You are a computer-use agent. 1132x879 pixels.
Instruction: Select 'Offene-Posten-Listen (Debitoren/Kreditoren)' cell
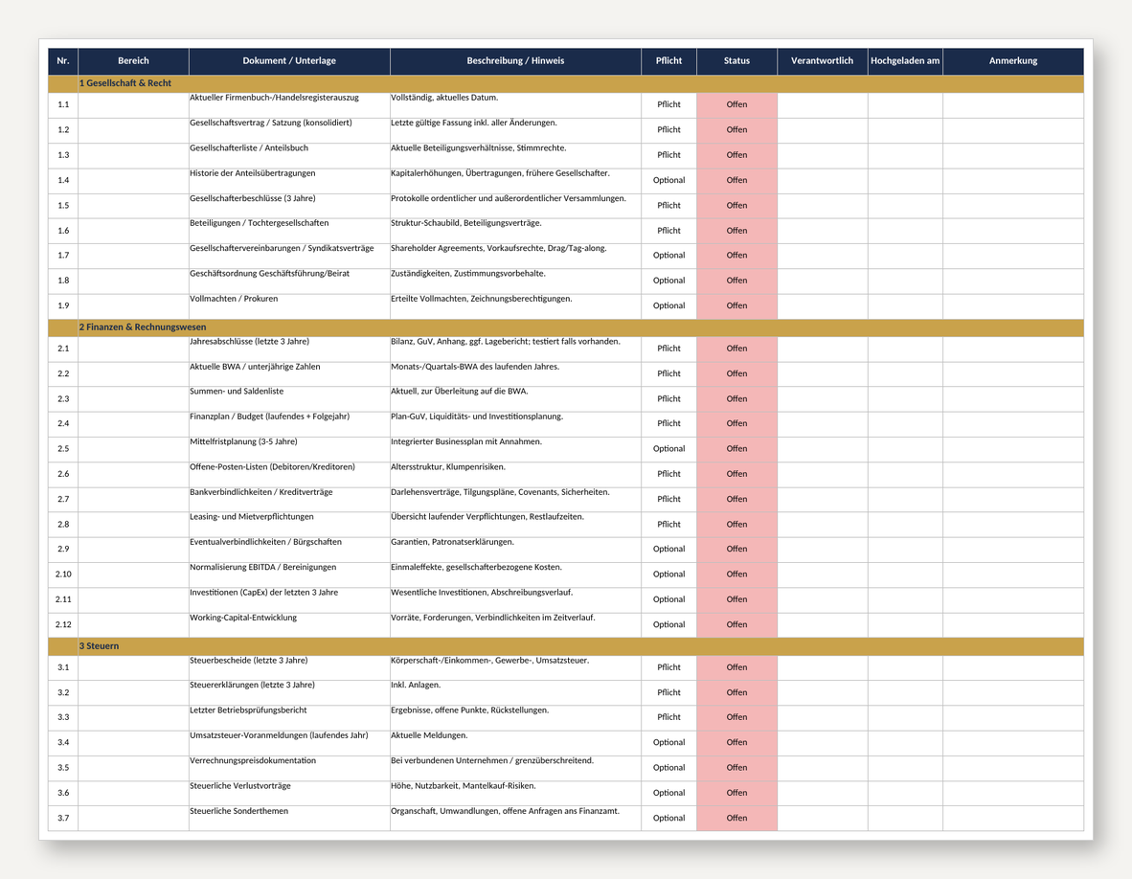289,475
